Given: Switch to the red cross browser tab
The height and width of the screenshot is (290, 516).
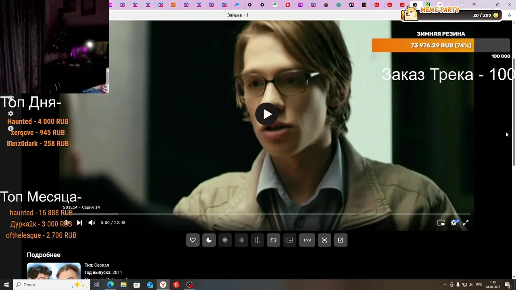Looking at the screenshot, I should tap(287, 5).
